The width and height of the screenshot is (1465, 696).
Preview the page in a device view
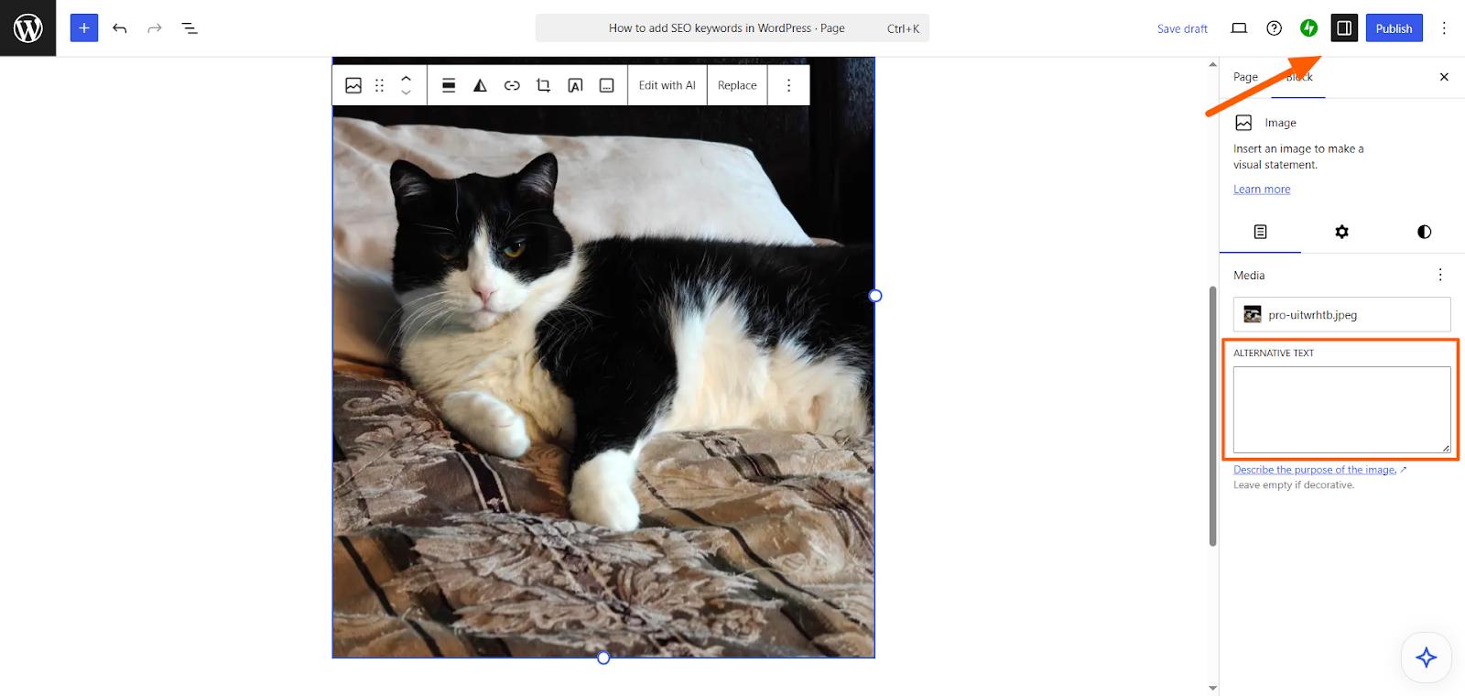1239,28
